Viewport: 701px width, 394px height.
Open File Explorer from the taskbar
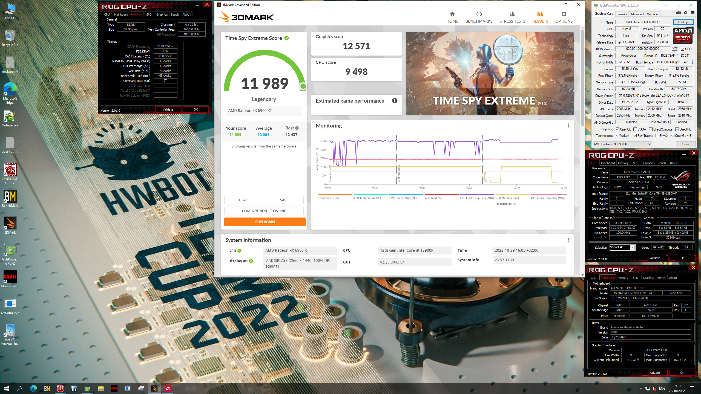(x=101, y=388)
